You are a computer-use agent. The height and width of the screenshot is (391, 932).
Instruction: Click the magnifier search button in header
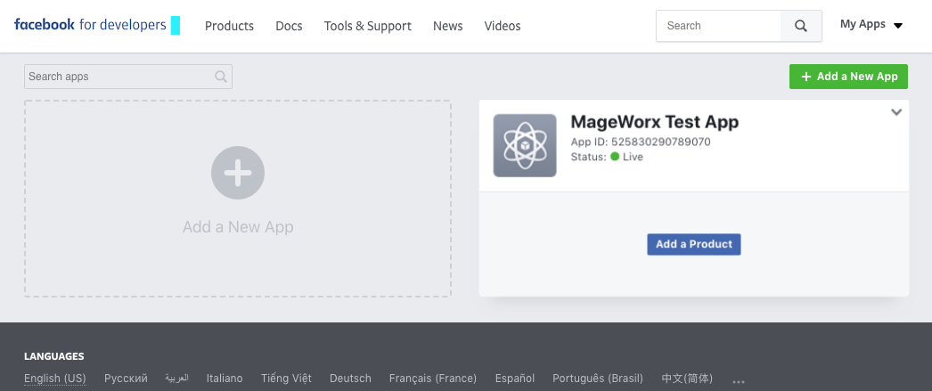(x=801, y=26)
